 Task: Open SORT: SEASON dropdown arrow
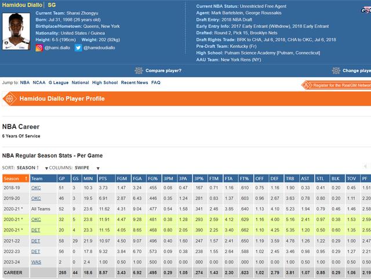pyautogui.click(x=46, y=168)
